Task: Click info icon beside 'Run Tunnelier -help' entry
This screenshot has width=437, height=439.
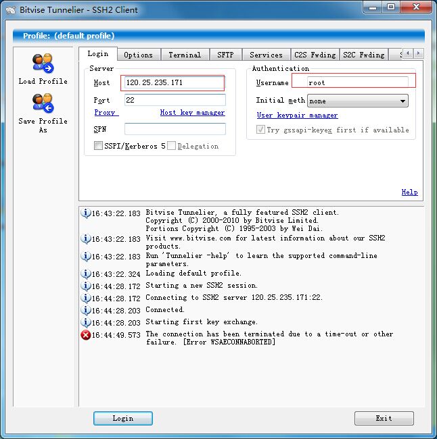Action: click(x=85, y=256)
